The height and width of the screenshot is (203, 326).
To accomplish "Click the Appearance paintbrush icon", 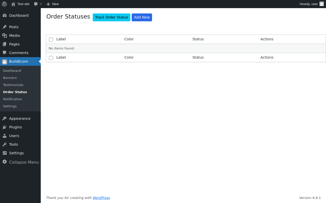I will click(5, 119).
